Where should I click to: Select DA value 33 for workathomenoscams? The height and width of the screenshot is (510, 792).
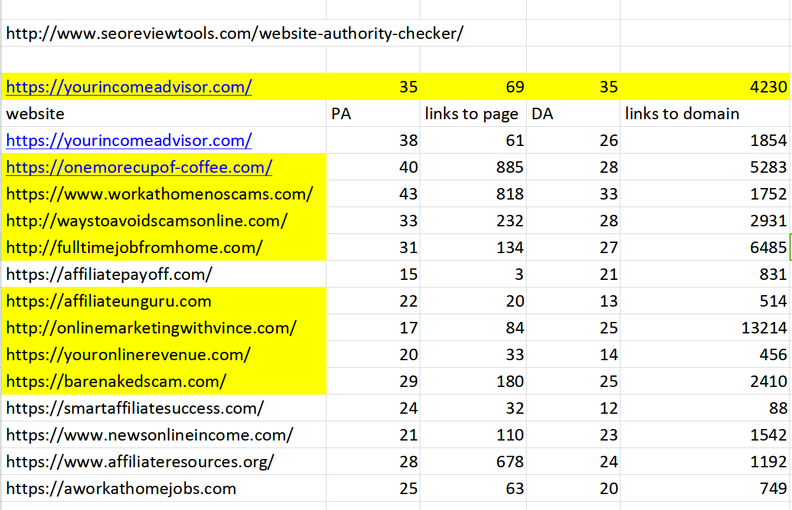[573, 194]
